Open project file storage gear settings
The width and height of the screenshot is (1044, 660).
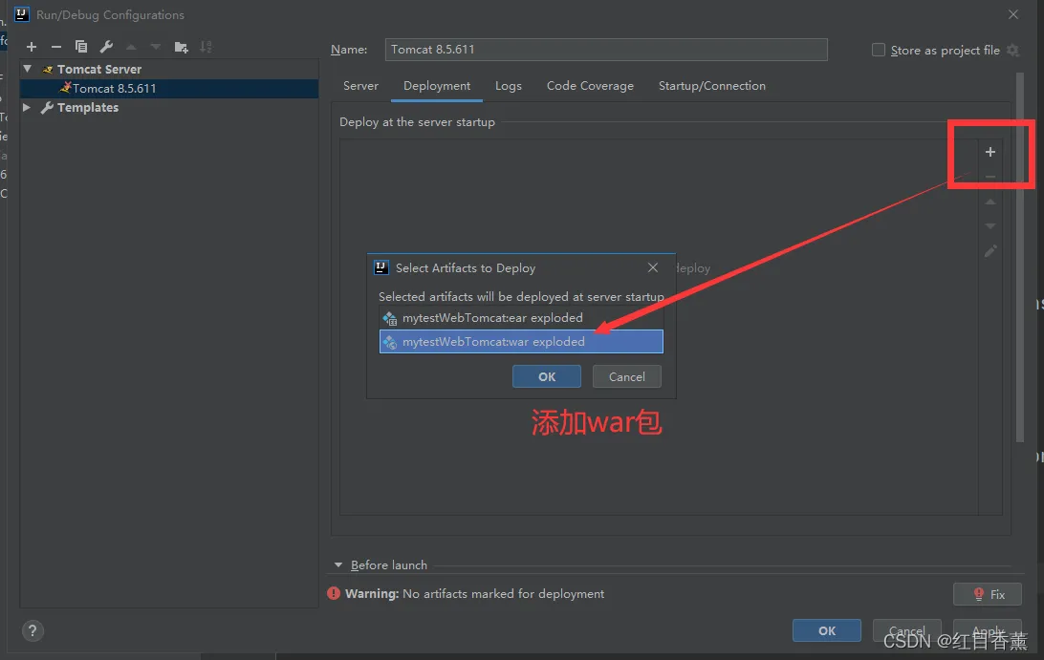point(1012,50)
